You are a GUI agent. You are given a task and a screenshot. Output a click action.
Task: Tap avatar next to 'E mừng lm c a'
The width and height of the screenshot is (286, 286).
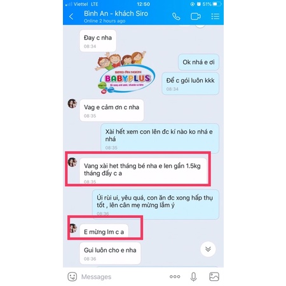[73, 228]
